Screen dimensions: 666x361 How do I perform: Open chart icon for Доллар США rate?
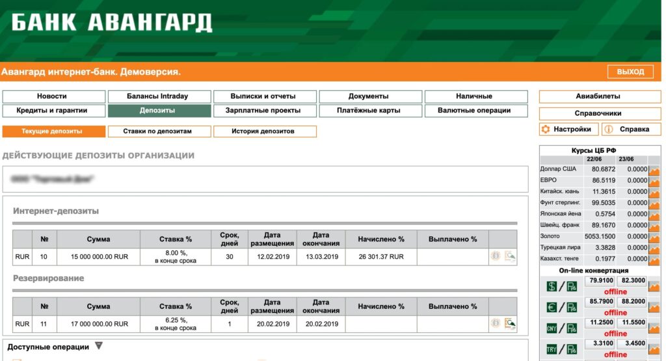pyautogui.click(x=654, y=170)
